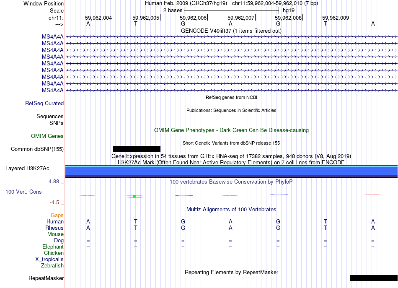Screen dimensions: 398x288
Task: Select the Rhesus alignment row label
Action: point(54,228)
